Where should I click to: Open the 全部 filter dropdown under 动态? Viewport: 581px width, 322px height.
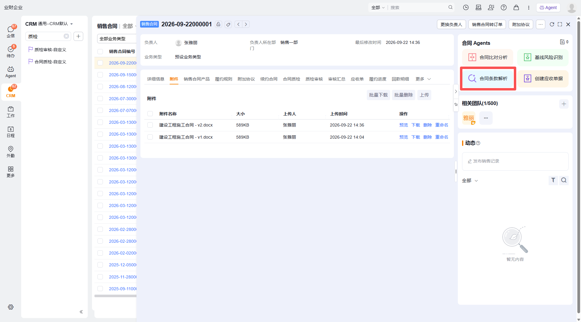(470, 181)
